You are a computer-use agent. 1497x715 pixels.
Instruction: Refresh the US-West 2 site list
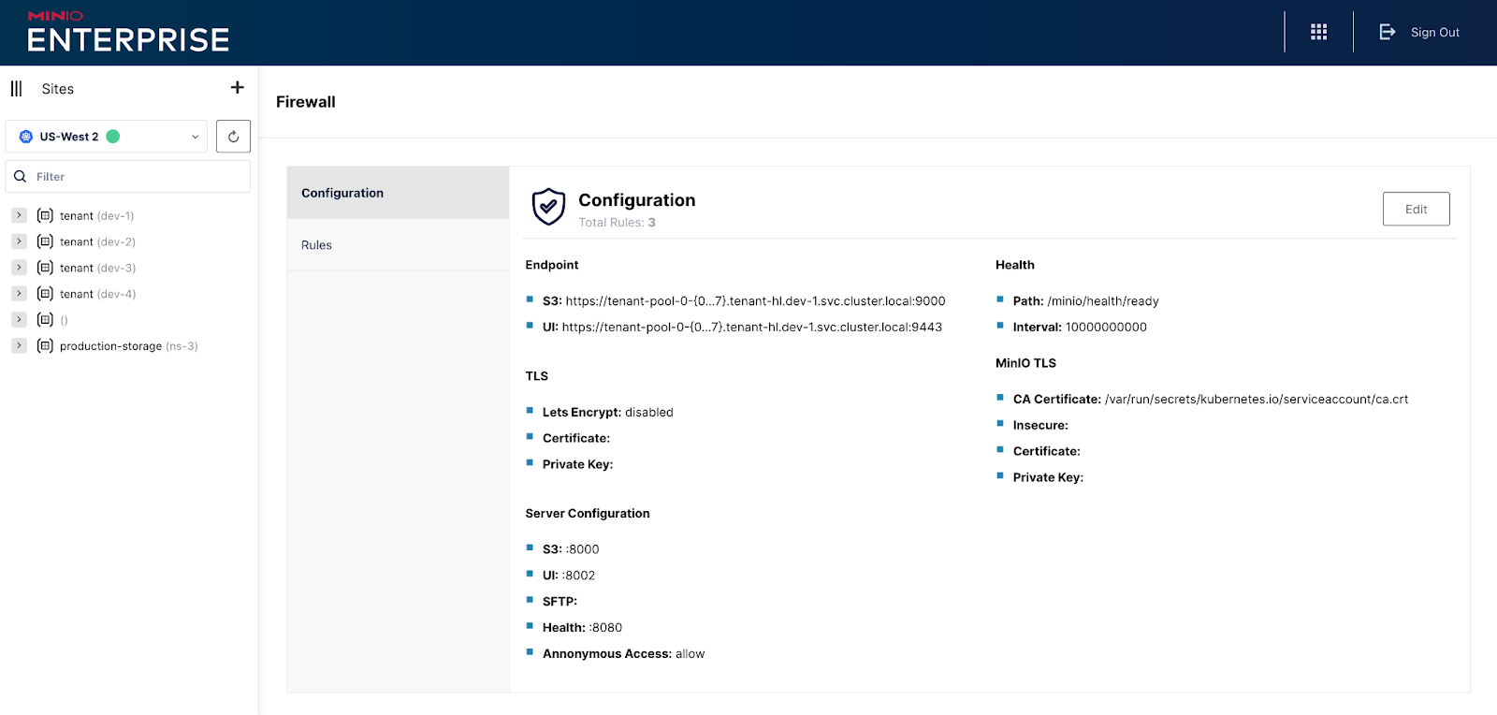(x=233, y=137)
